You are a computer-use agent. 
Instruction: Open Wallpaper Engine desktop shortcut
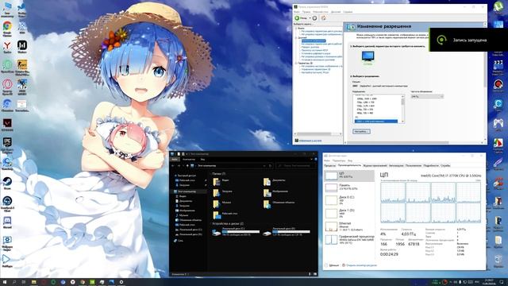click(7, 242)
